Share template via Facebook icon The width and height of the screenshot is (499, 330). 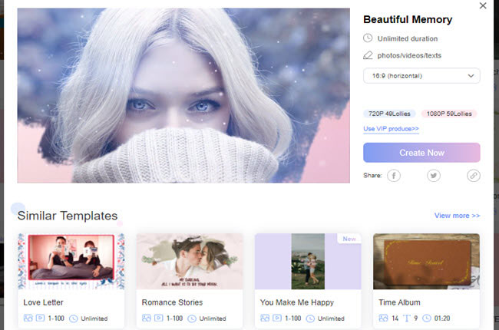pos(393,176)
